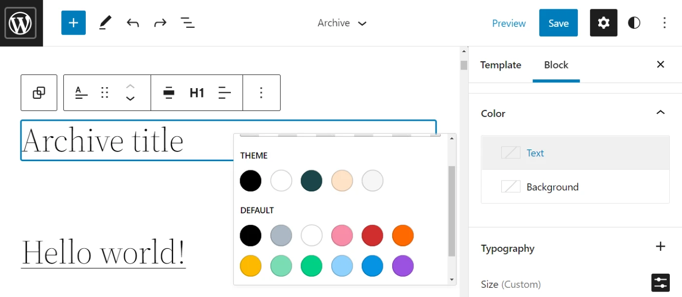Pick the default black color swatch

point(251,236)
